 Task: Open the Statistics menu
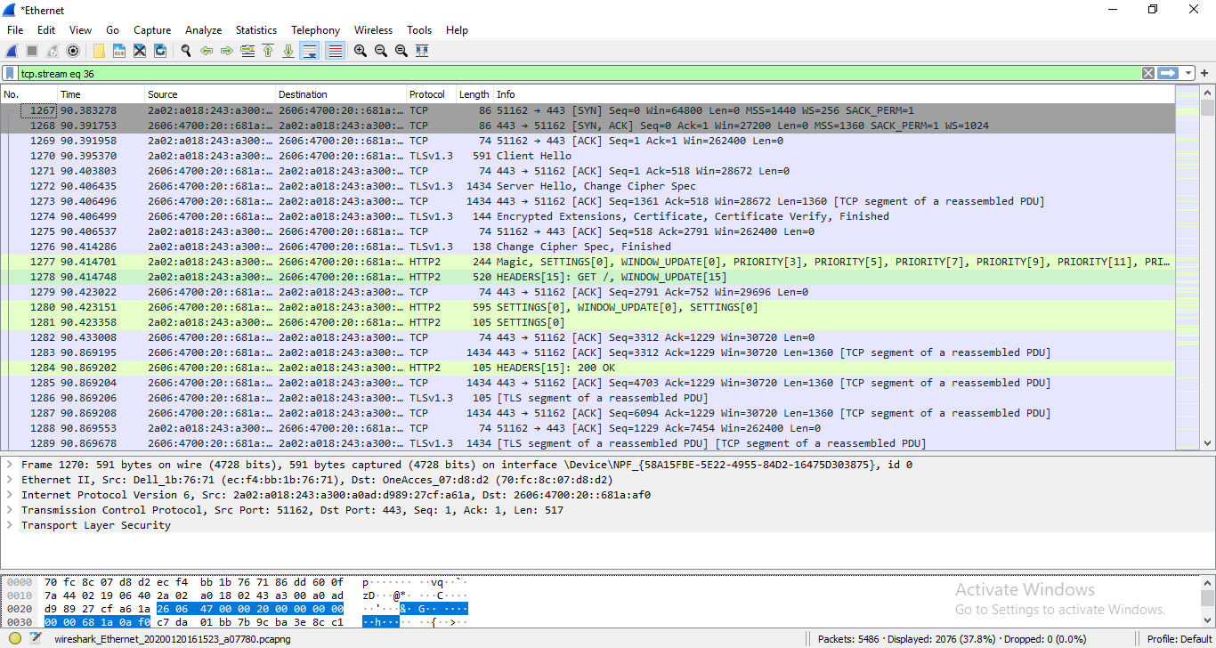256,30
